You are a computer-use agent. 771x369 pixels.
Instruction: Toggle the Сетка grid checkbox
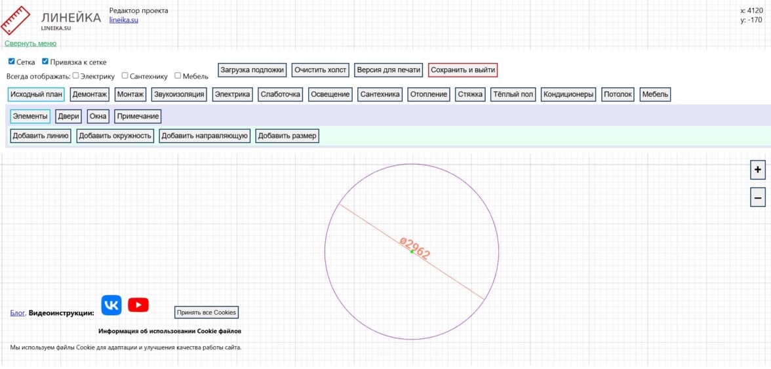click(12, 62)
